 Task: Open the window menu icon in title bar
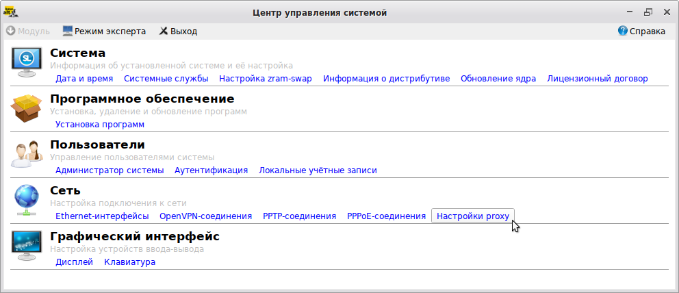[x=10, y=11]
